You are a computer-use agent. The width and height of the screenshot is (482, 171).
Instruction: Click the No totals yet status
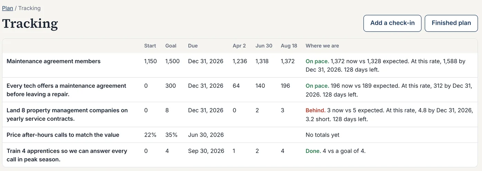click(323, 135)
